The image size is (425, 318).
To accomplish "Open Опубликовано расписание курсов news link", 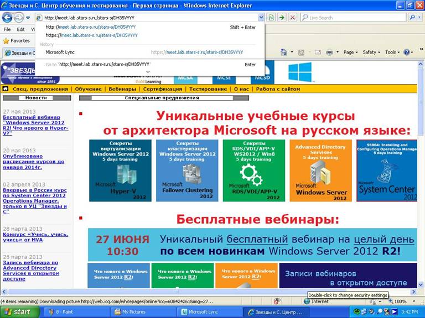I will coord(34,162).
